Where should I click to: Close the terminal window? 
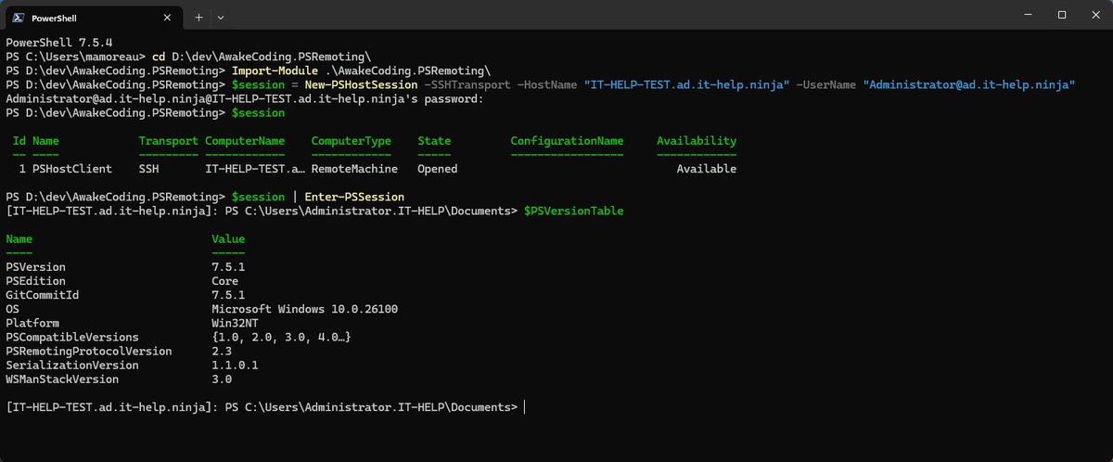(1095, 15)
